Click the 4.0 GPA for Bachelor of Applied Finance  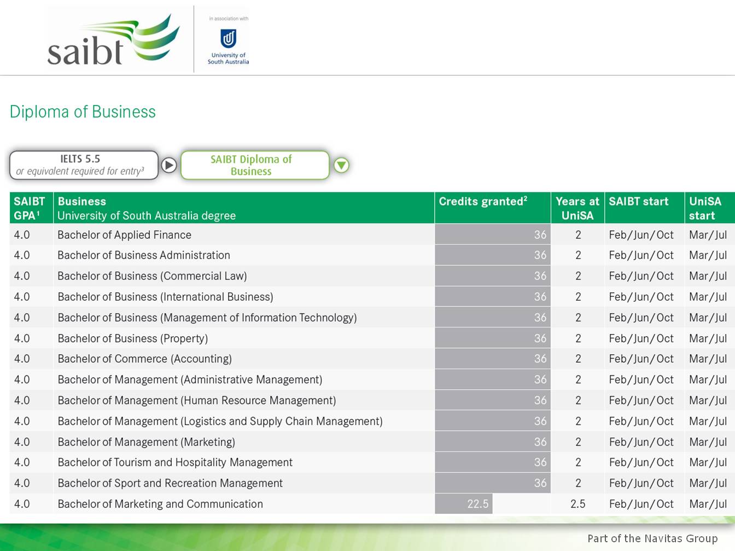[x=22, y=235]
